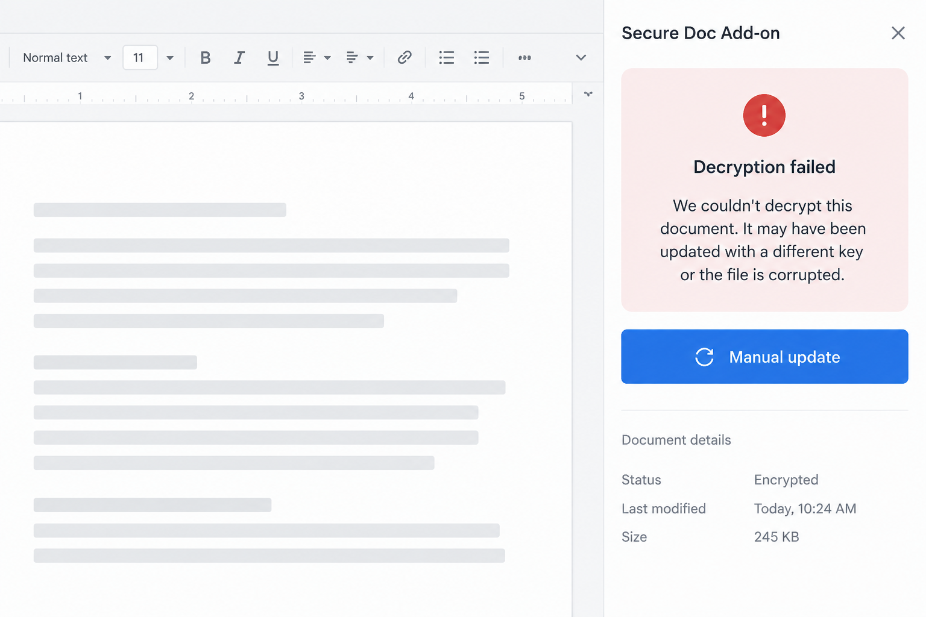Click the 245 KB size value
Image resolution: width=926 pixels, height=617 pixels.
coord(776,537)
